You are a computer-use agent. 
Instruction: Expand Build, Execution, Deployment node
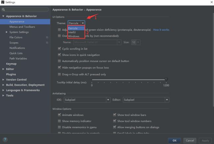[x=3, y=85]
